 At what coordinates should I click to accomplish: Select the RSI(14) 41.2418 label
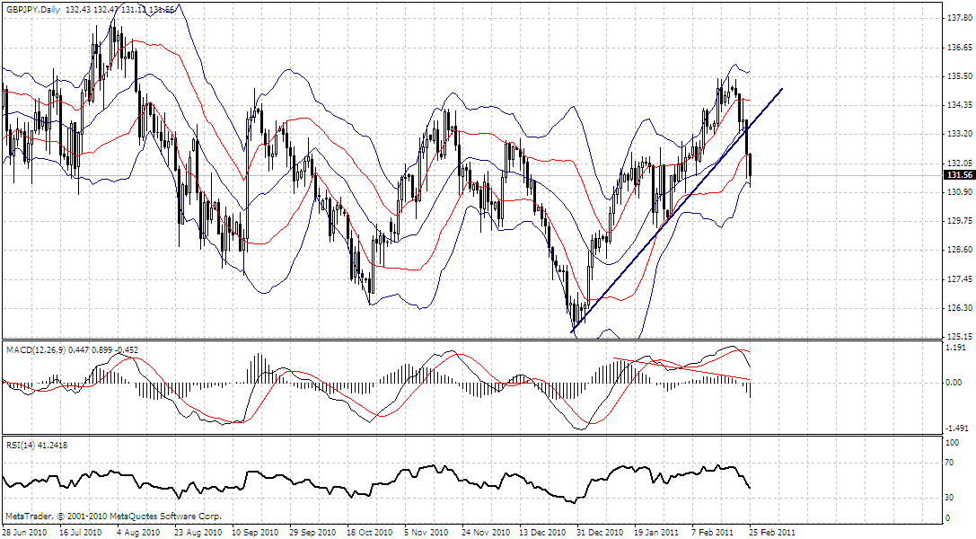pyautogui.click(x=37, y=445)
